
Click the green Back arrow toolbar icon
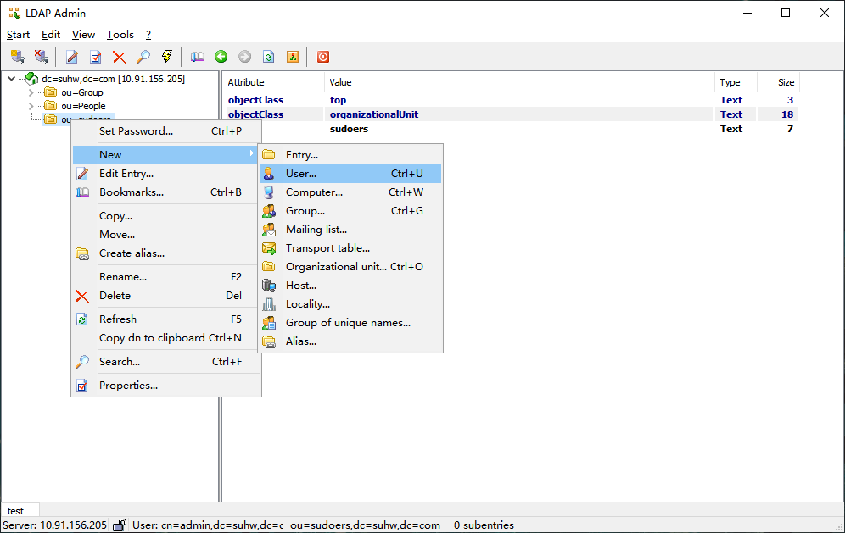click(221, 57)
